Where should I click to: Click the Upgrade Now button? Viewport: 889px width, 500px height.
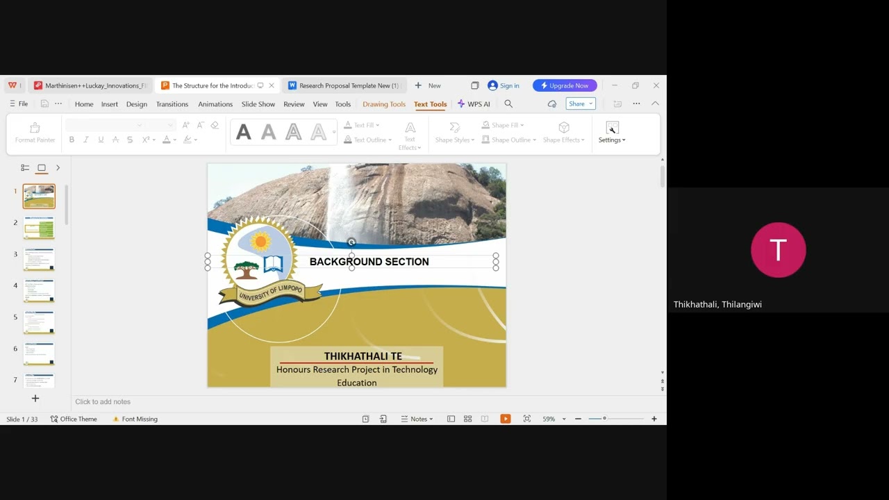565,85
